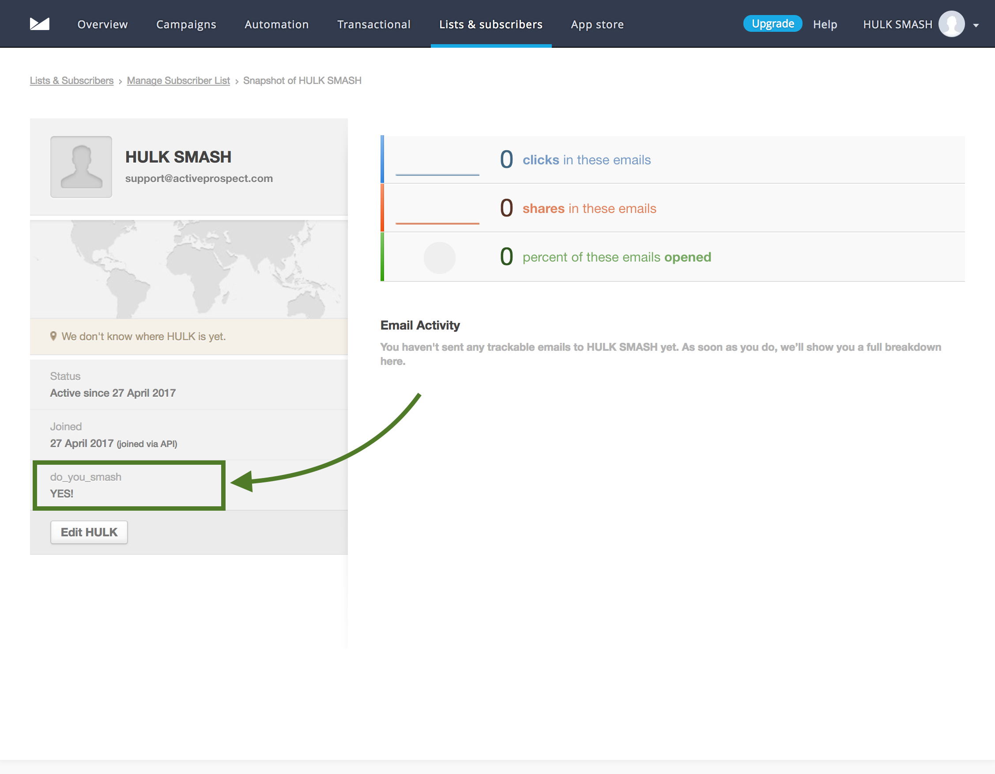Select the Lists & subscribers tab

(491, 24)
